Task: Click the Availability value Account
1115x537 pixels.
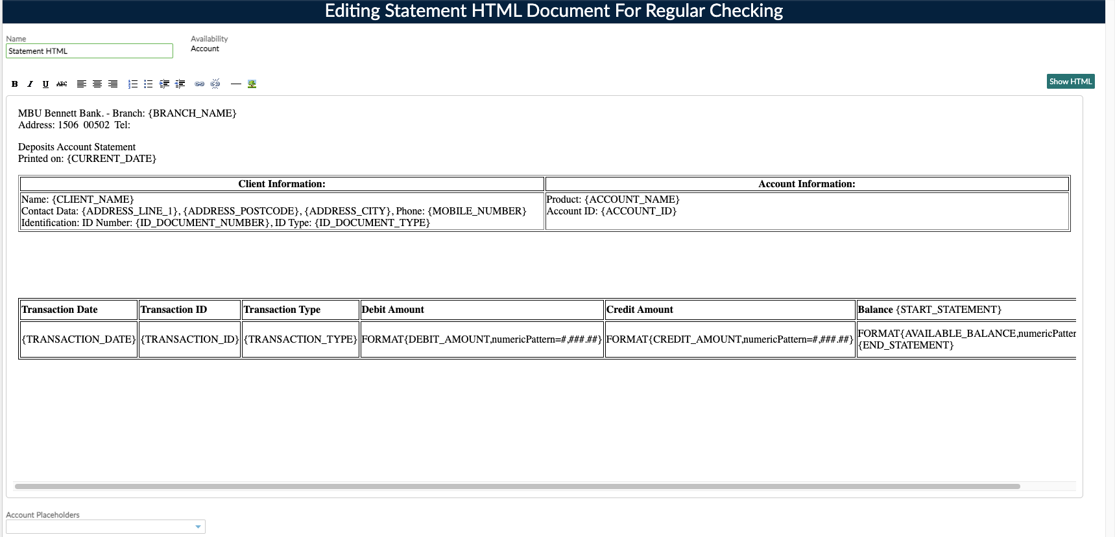Action: coord(205,49)
